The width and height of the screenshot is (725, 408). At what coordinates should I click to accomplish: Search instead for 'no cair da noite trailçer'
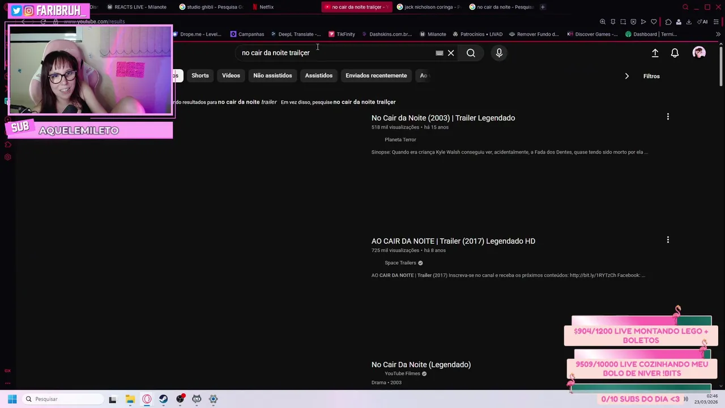364,102
